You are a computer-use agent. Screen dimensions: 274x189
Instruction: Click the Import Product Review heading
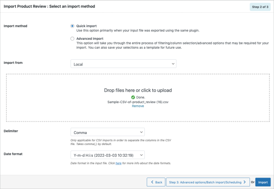pos(49,7)
